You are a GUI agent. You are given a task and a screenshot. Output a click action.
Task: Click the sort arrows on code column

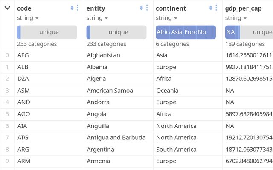[x=72, y=8]
